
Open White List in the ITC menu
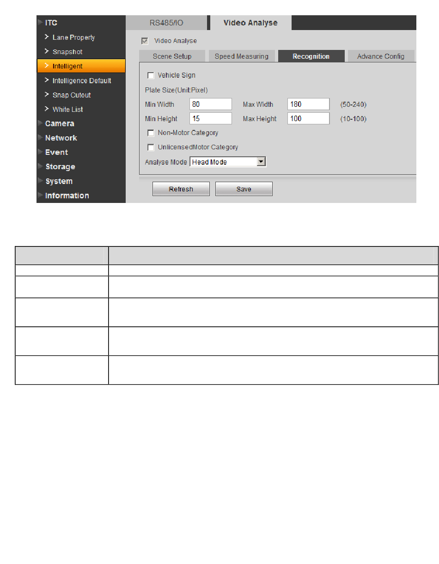[67, 110]
